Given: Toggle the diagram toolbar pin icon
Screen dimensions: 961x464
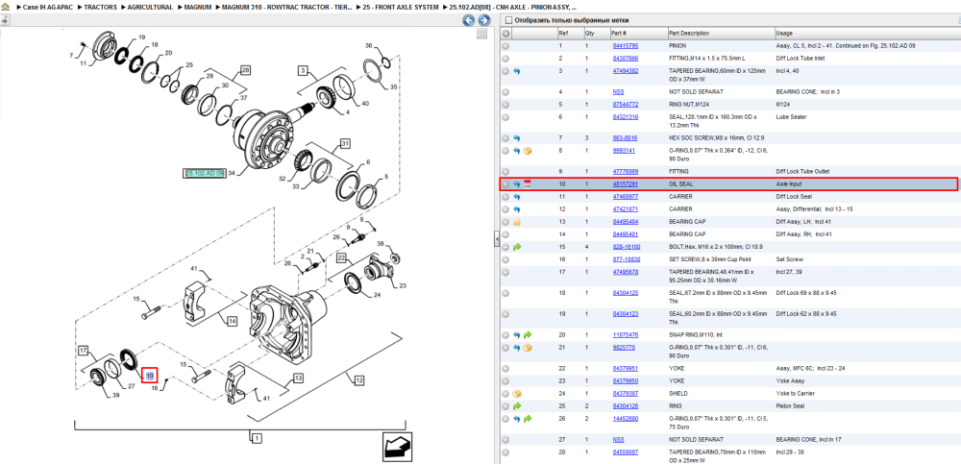Looking at the screenshot, I should (5, 20).
